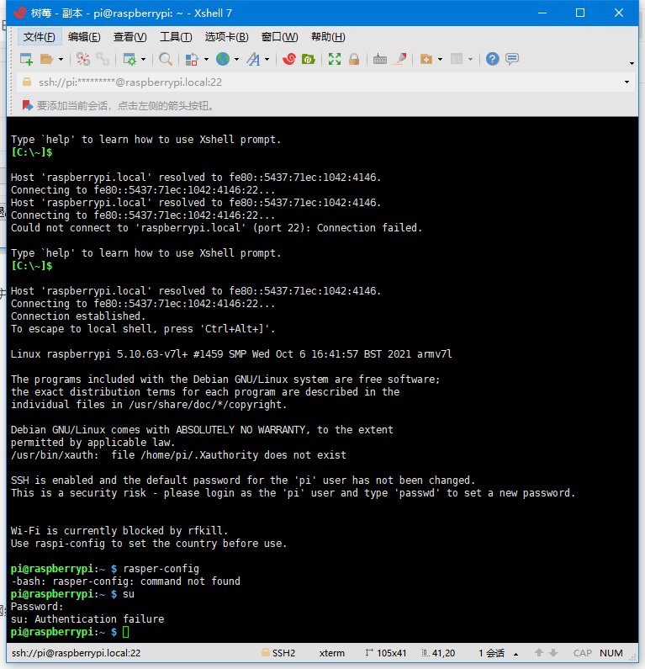
Task: Click the Linux raspberrypi kernel version line
Action: pyautogui.click(x=231, y=354)
